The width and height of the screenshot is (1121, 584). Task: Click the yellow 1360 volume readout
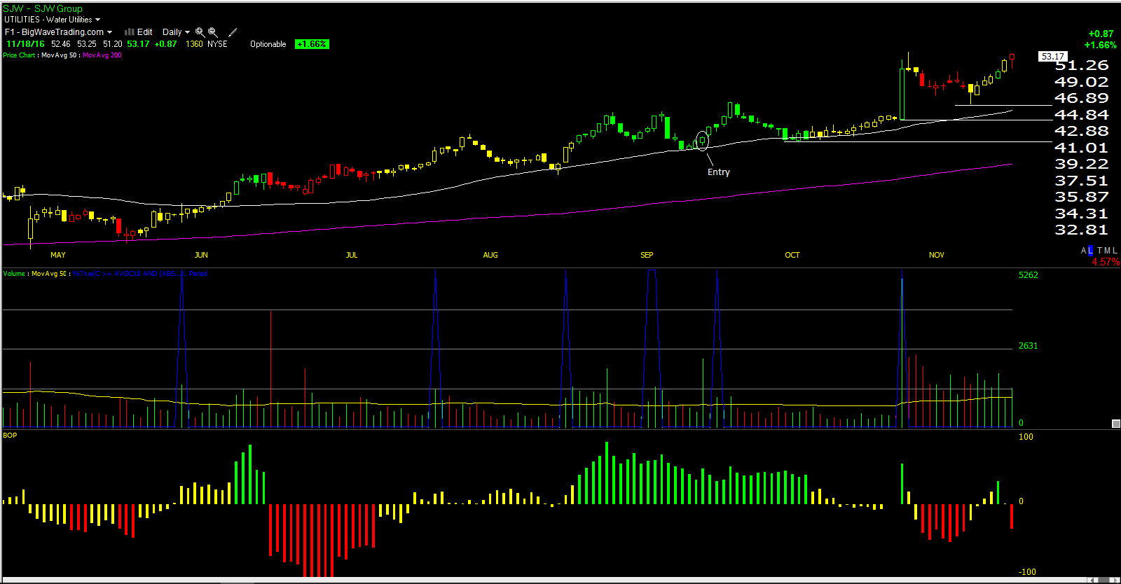pyautogui.click(x=194, y=44)
